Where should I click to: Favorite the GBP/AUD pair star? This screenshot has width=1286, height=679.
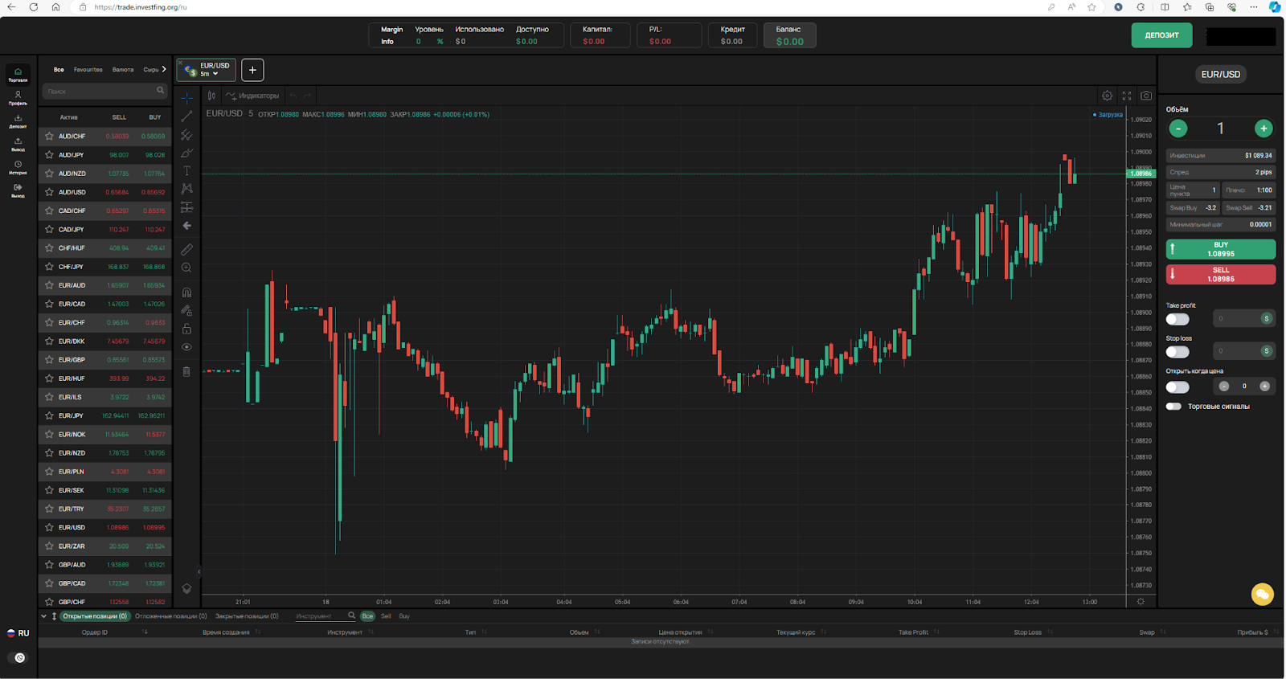[x=49, y=565]
